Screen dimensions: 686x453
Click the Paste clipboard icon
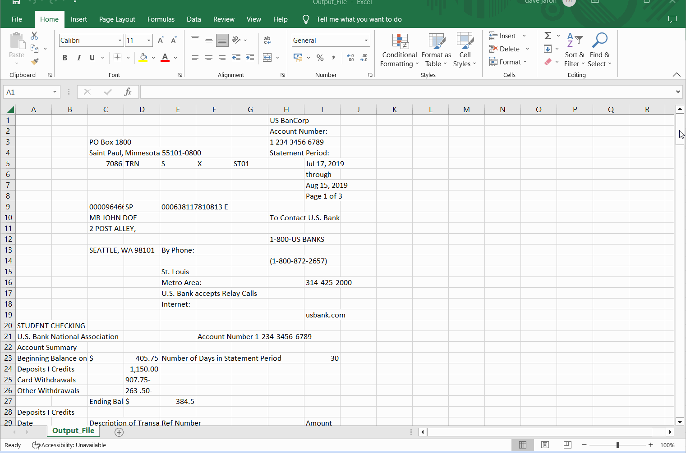coord(17,41)
